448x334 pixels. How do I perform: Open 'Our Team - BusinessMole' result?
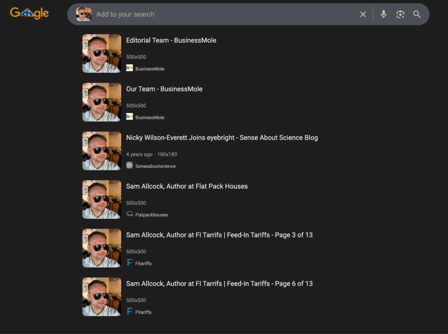pos(164,89)
